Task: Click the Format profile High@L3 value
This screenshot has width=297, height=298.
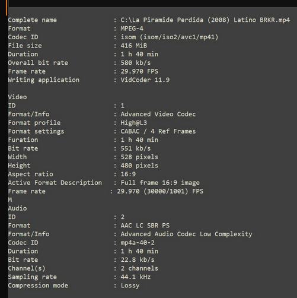Action: (134, 123)
